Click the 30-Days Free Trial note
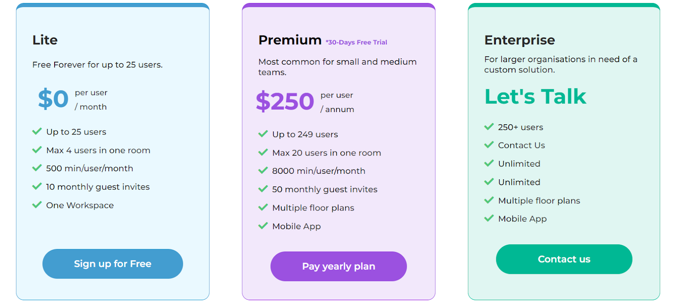 (356, 42)
